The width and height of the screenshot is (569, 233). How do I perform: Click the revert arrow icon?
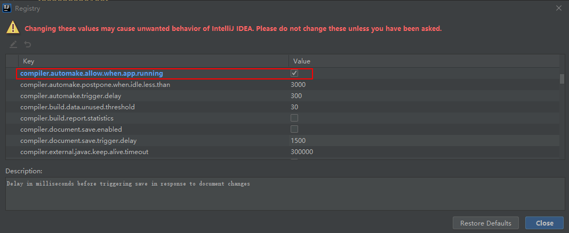(28, 44)
